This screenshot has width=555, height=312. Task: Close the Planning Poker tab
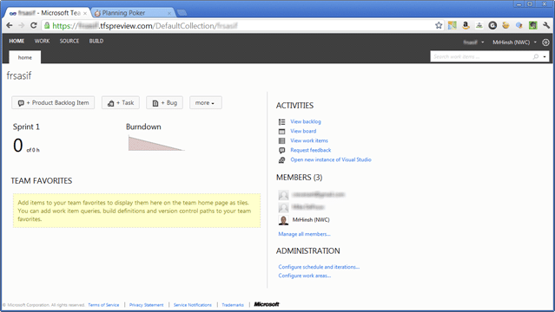169,13
